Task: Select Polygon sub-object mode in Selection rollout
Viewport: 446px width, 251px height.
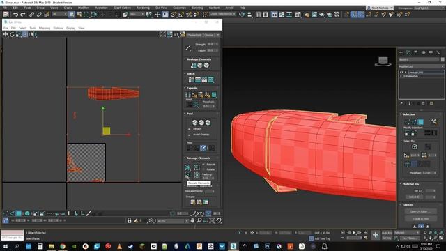Action: (421, 122)
